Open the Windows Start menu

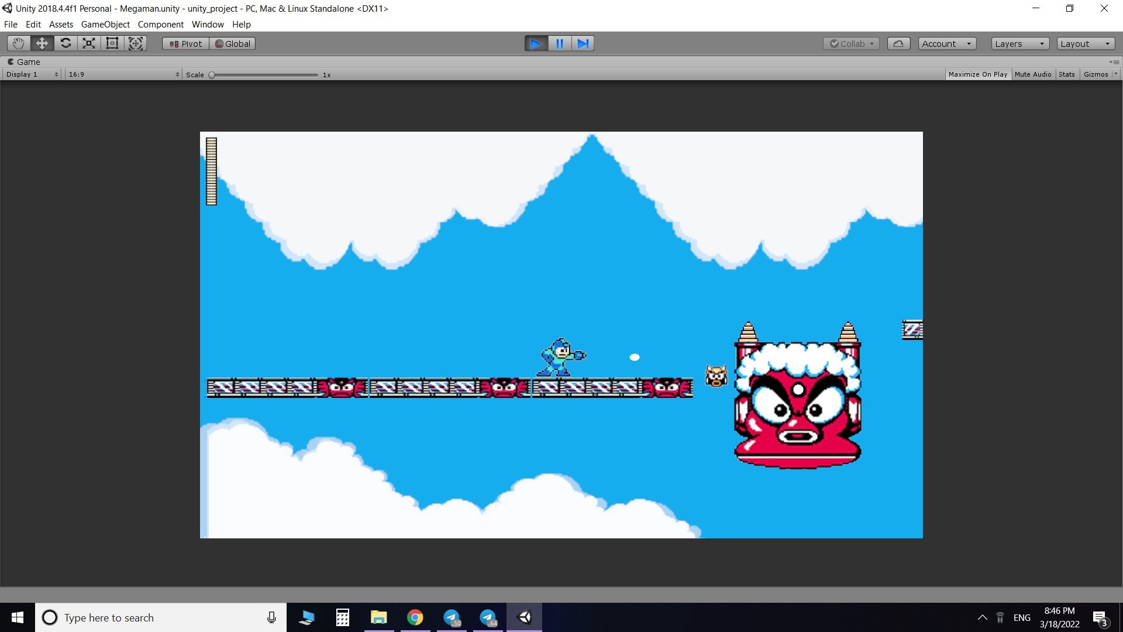click(x=18, y=617)
